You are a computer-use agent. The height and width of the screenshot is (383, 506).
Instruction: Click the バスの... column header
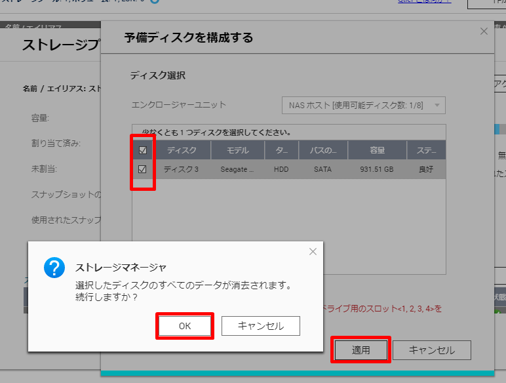(322, 150)
